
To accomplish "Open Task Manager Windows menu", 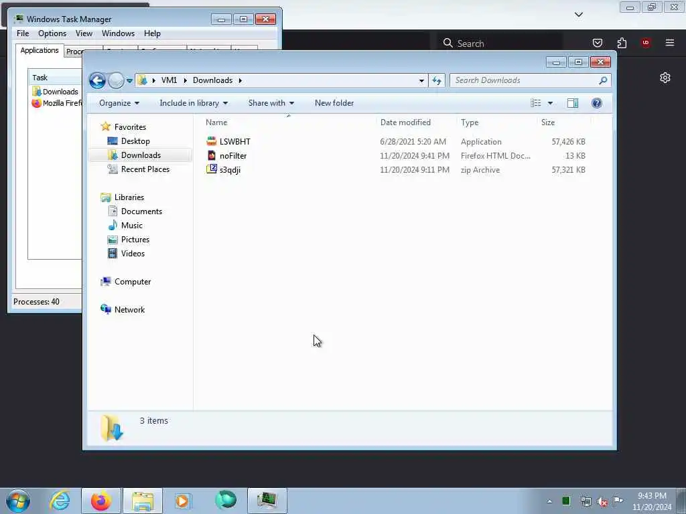I will click(118, 33).
